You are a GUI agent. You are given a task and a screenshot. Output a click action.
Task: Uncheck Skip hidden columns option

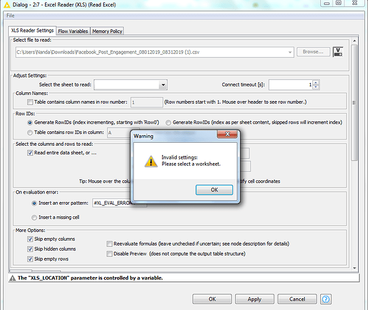30,249
